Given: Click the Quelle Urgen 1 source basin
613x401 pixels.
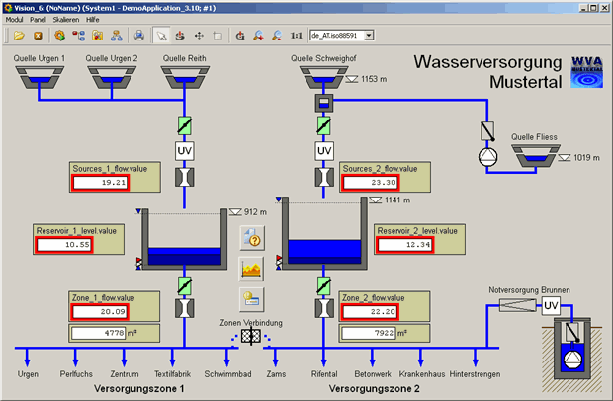Looking at the screenshot, I should pos(40,77).
